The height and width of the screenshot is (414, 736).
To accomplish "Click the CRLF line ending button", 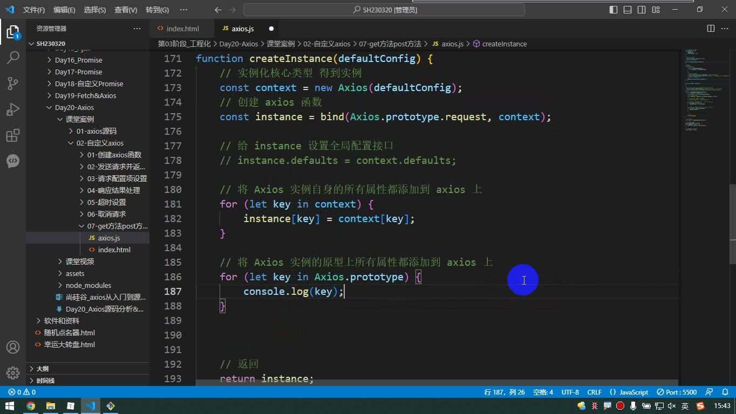I will coord(595,392).
